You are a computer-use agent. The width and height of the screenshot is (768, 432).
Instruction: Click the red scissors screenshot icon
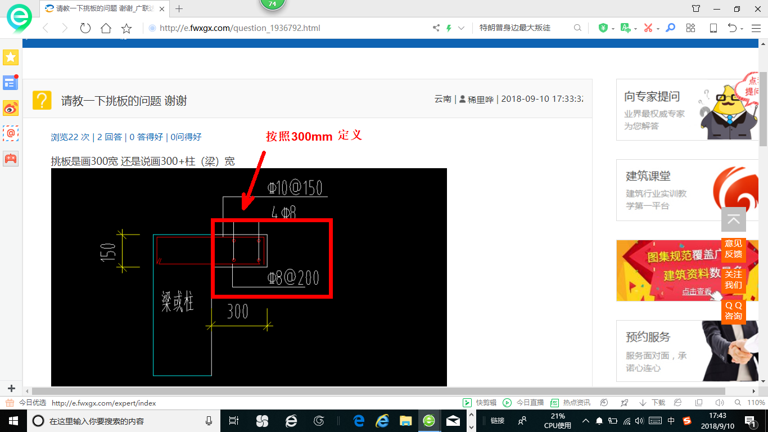coord(648,28)
